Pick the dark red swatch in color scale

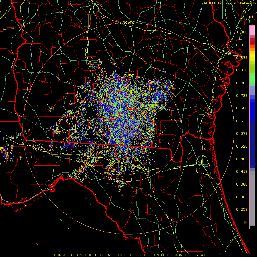pyautogui.click(x=252, y=43)
